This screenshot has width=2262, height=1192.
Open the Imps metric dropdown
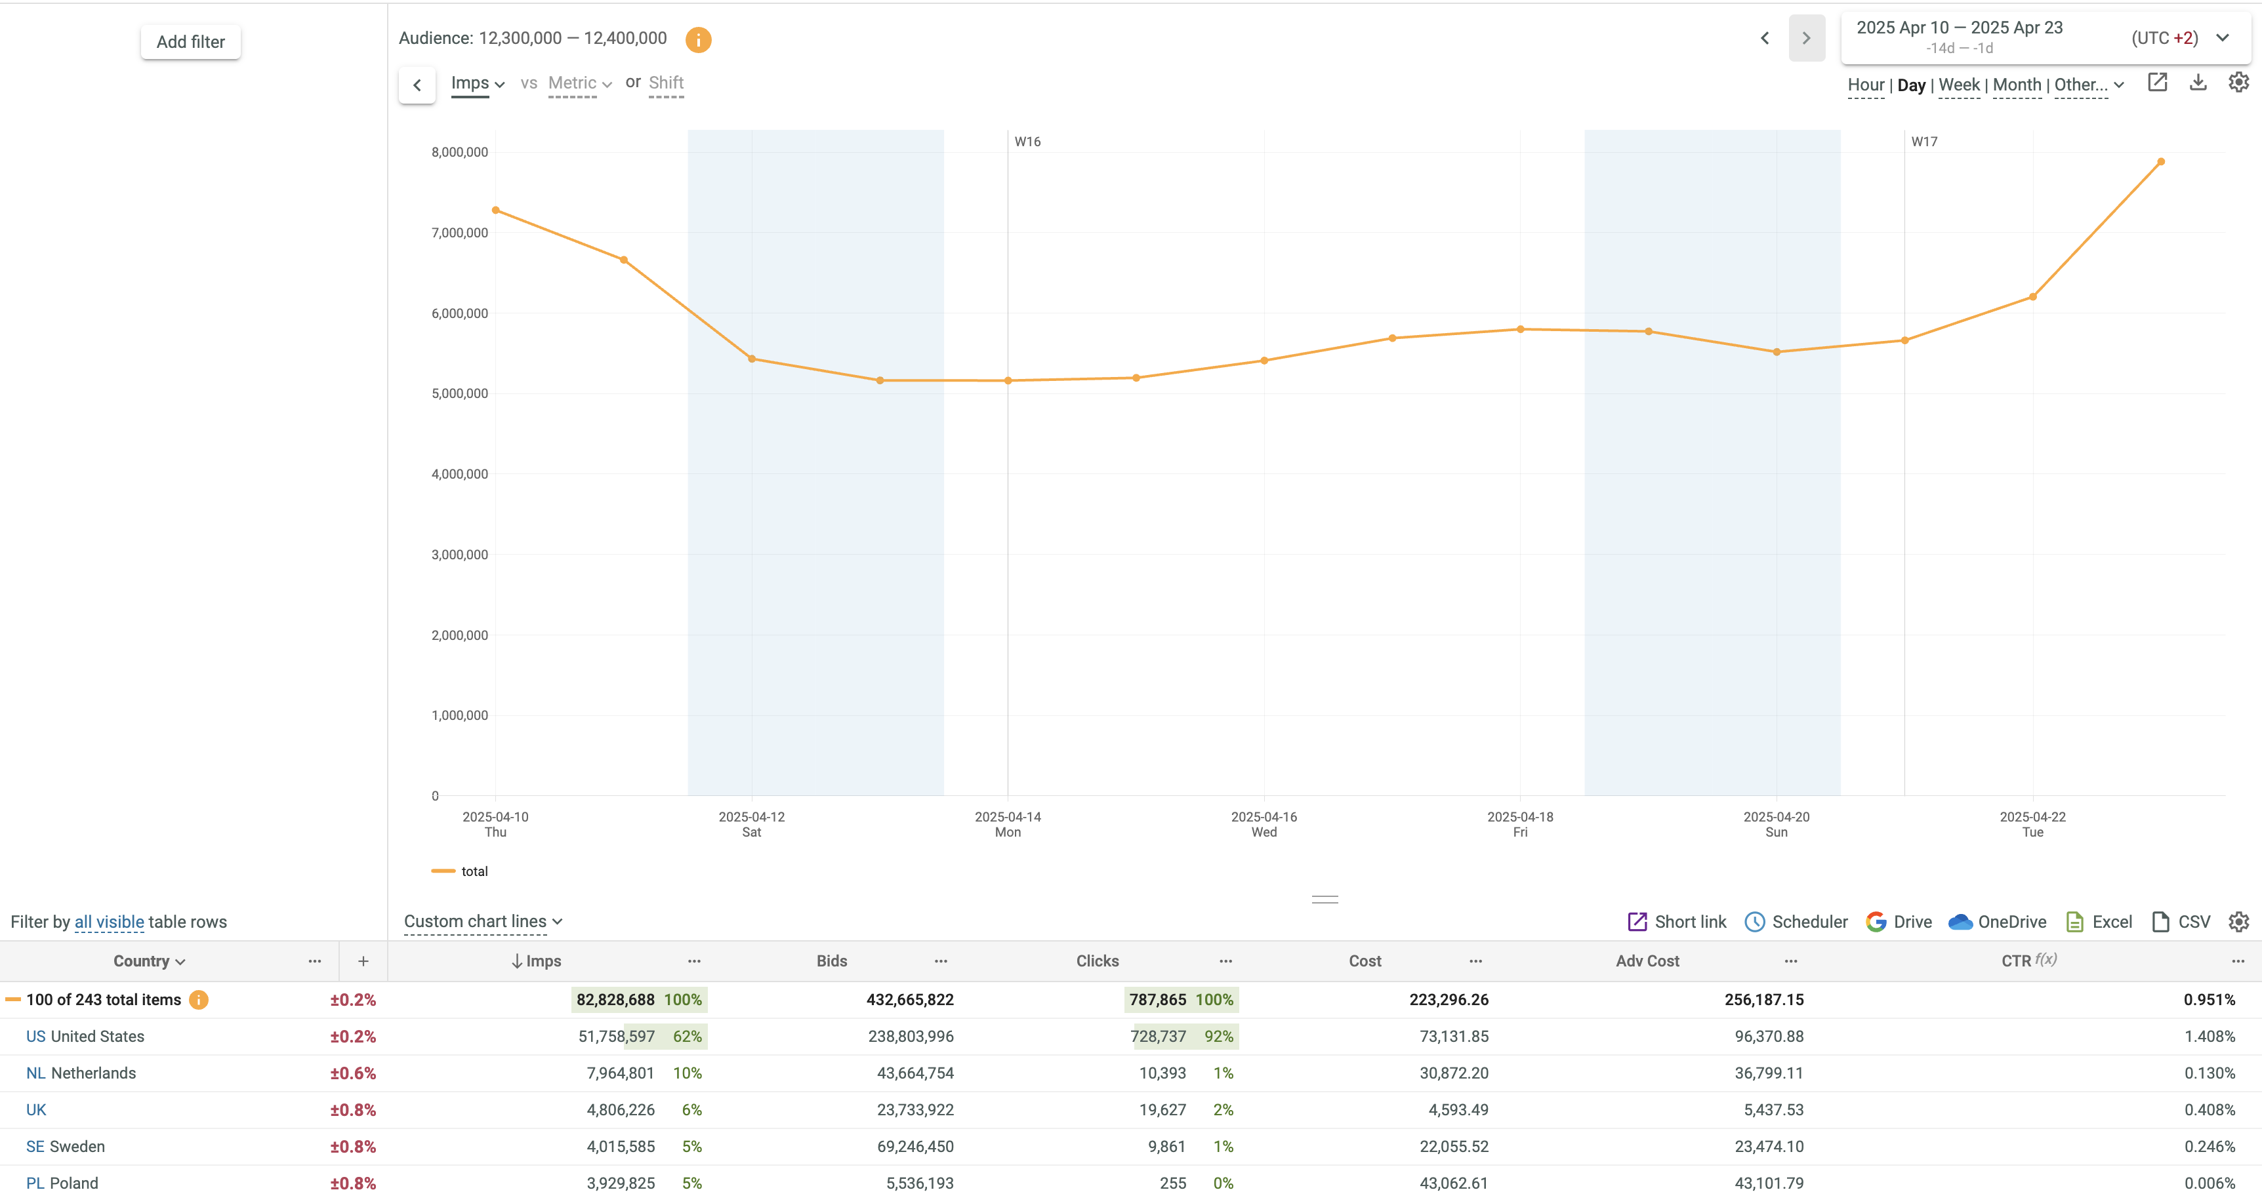coord(477,83)
